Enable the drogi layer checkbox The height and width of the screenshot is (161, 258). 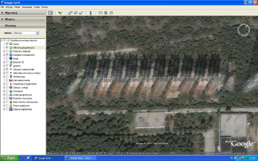pyautogui.click(x=7, y=58)
